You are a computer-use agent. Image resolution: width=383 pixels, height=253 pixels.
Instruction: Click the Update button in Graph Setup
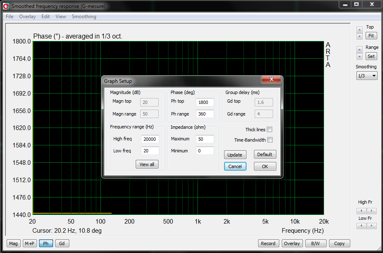pyautogui.click(x=235, y=155)
